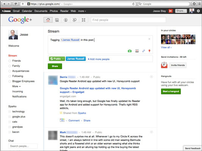
Task: Reload the page with refresh icon
Action: 133,4
